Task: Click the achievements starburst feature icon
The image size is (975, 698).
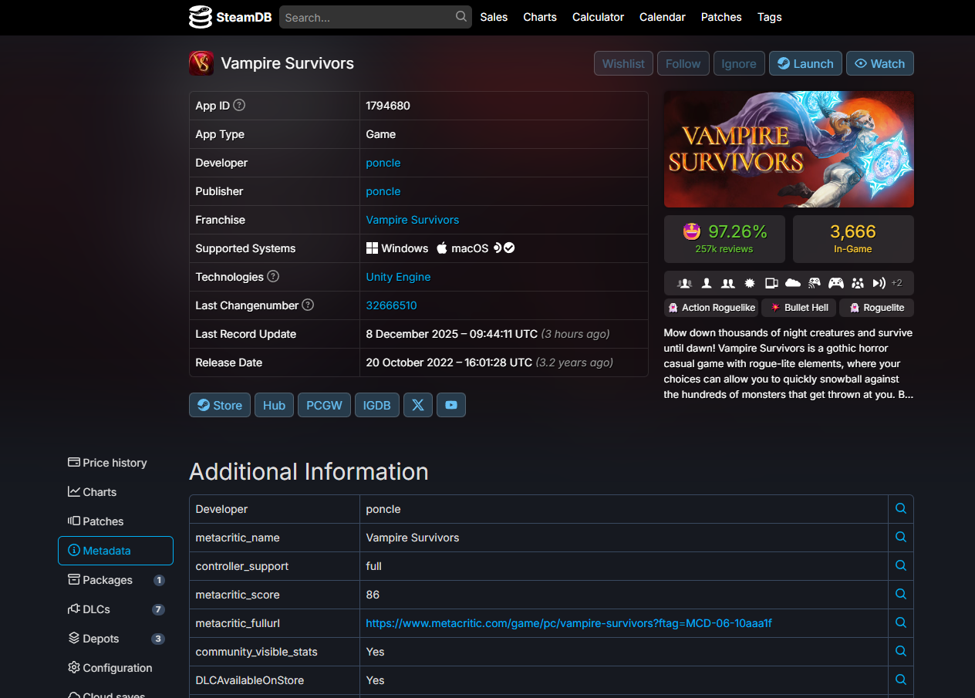Action: [x=749, y=283]
